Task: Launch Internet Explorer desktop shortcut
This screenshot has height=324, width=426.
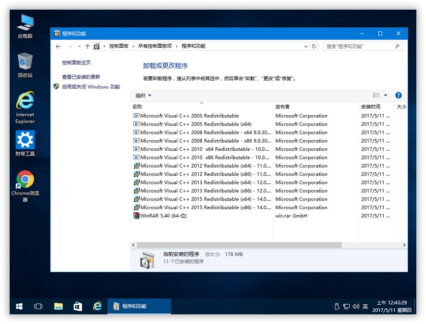Action: pyautogui.click(x=25, y=108)
